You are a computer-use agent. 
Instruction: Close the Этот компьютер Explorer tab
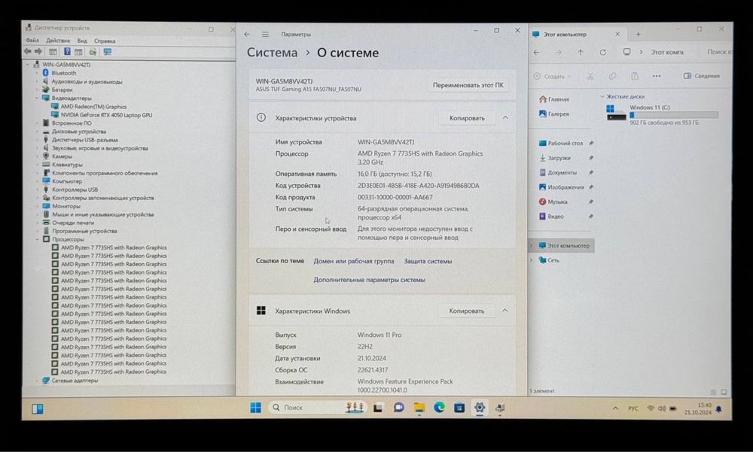(617, 34)
